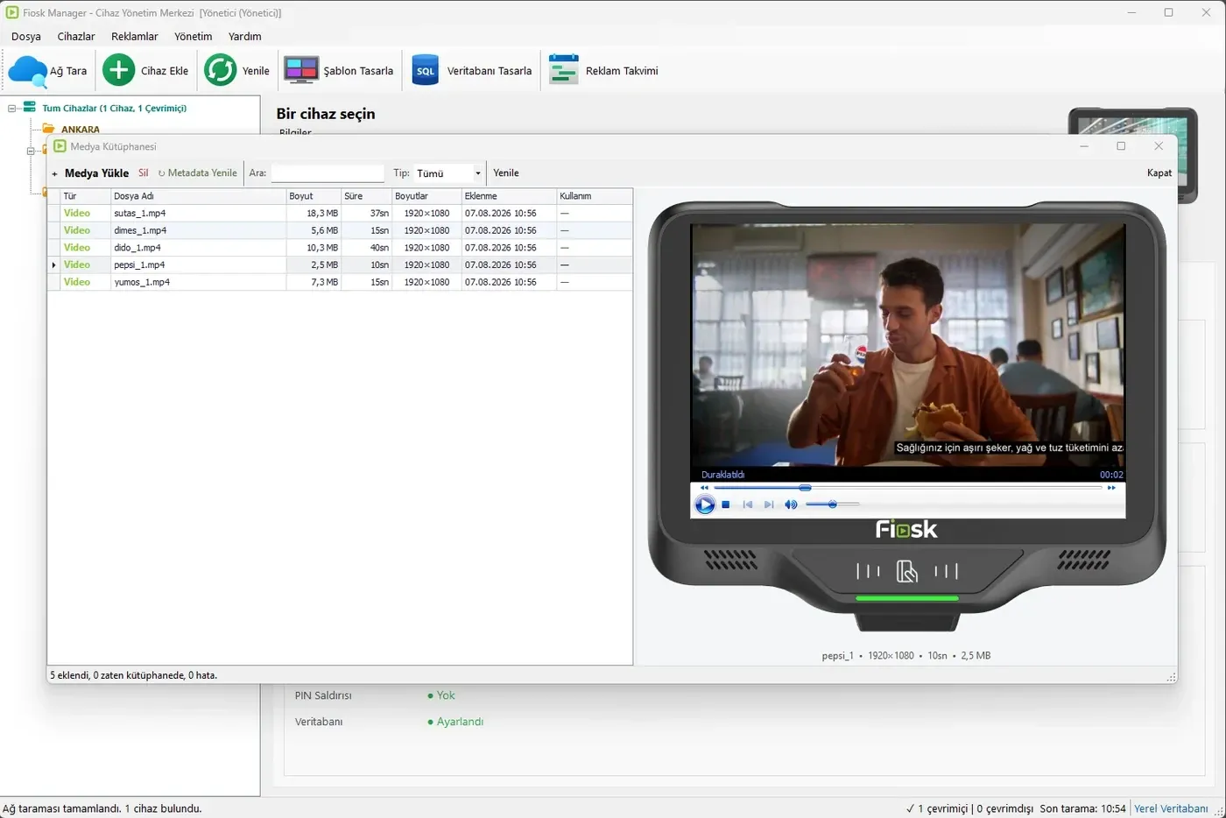Click the volume slider knob

tap(833, 504)
